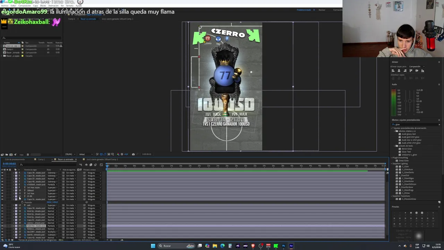Image resolution: width=444 pixels, height=250 pixels.
Task: Expand the flayer capas folder in project
Action: pos(1,56)
